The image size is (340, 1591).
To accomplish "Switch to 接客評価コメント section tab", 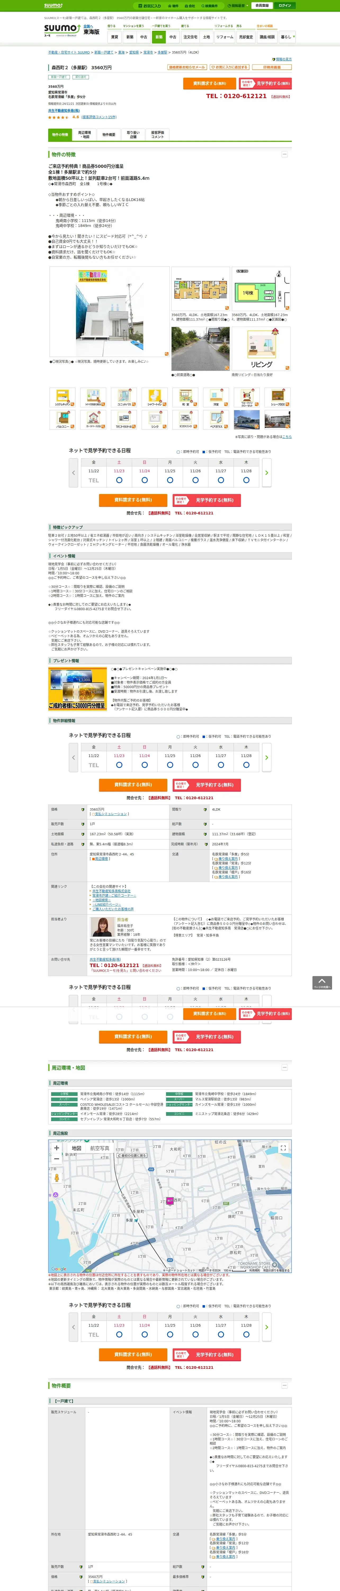I will point(157,135).
